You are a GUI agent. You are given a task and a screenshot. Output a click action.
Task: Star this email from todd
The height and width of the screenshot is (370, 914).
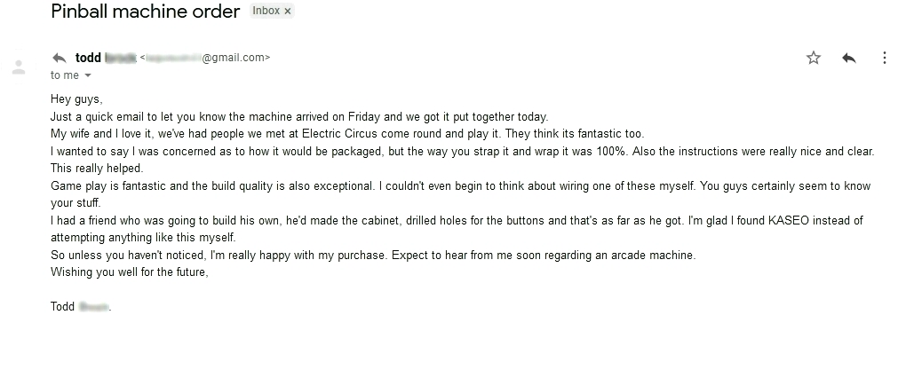813,58
